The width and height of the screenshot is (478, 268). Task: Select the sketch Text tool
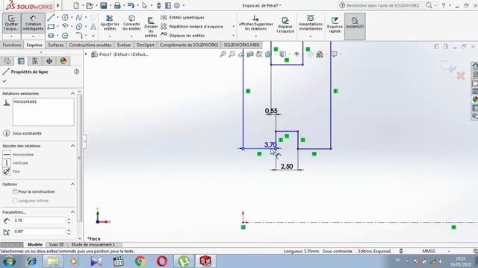(x=93, y=27)
